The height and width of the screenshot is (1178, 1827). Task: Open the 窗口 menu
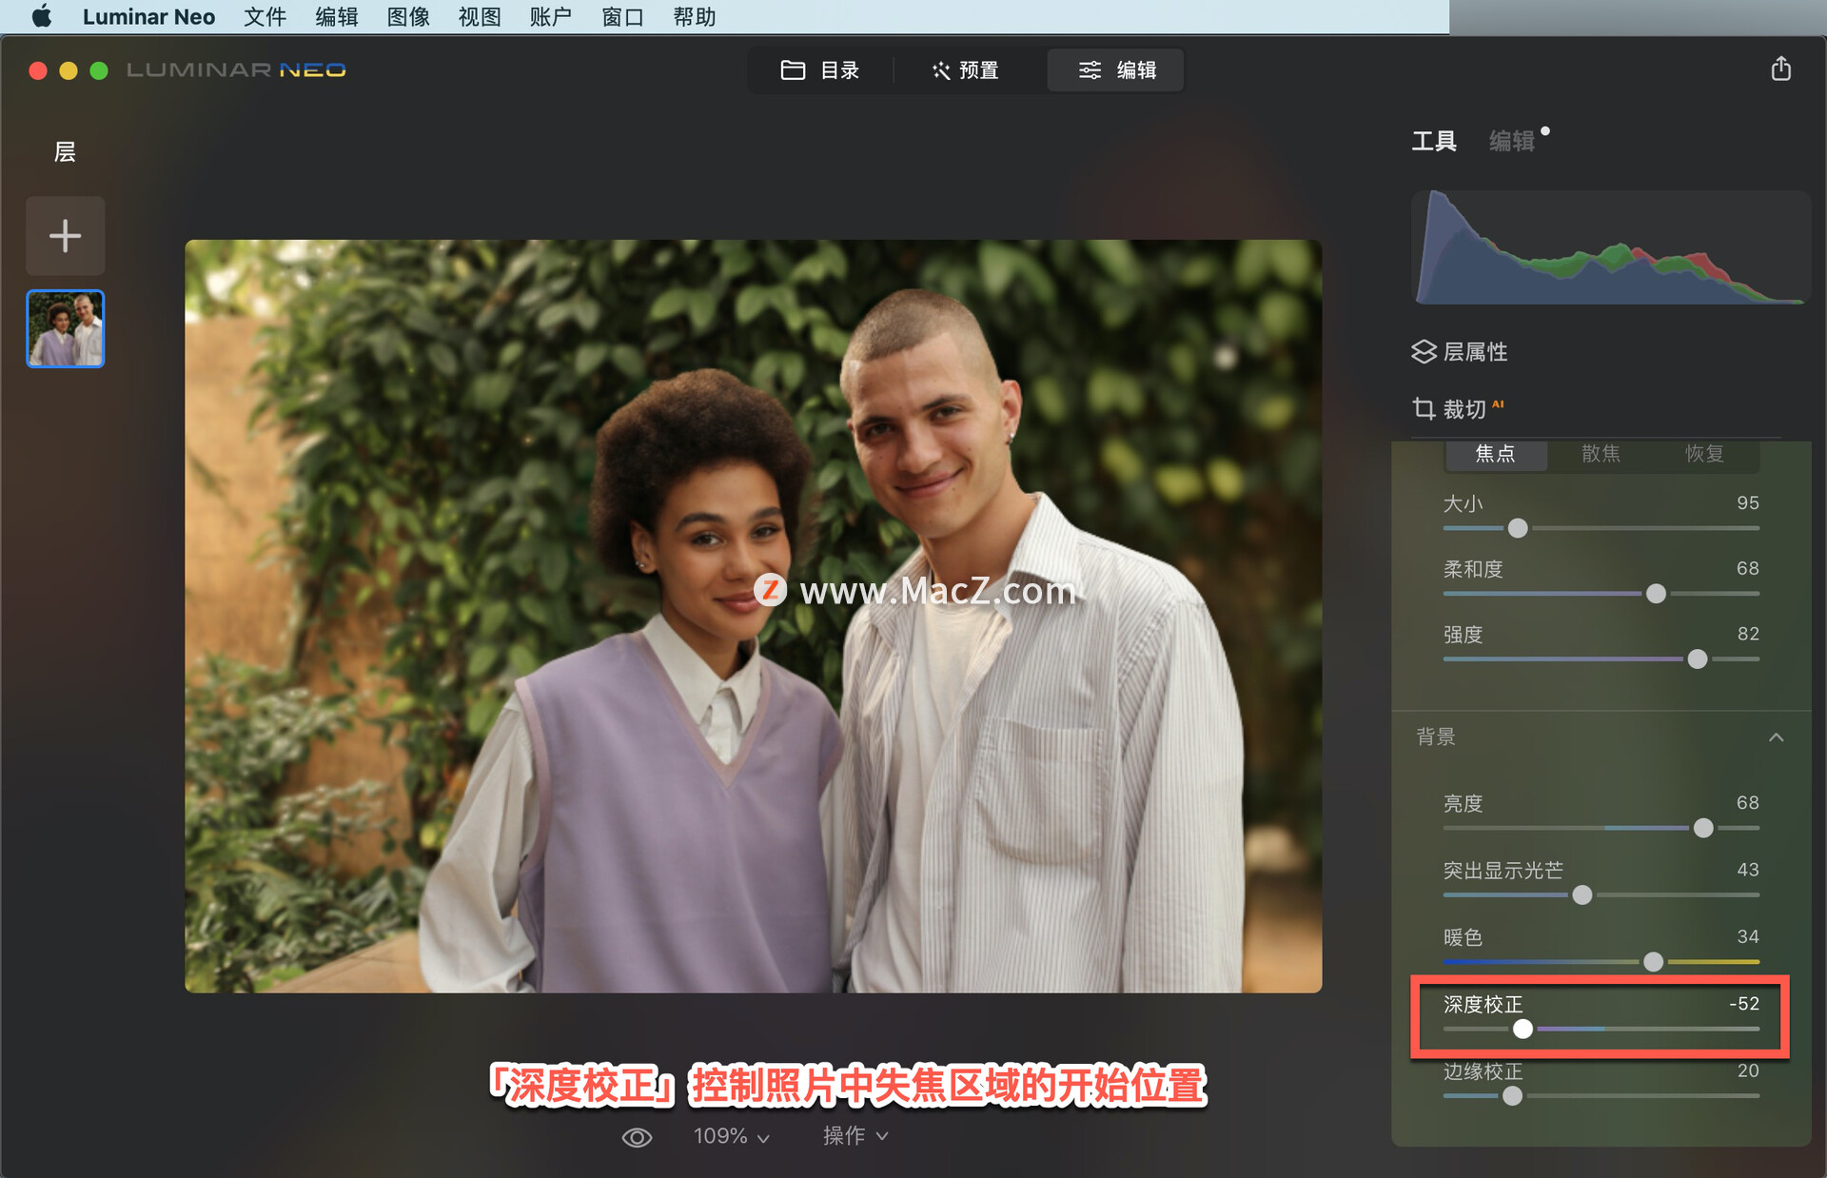(623, 16)
